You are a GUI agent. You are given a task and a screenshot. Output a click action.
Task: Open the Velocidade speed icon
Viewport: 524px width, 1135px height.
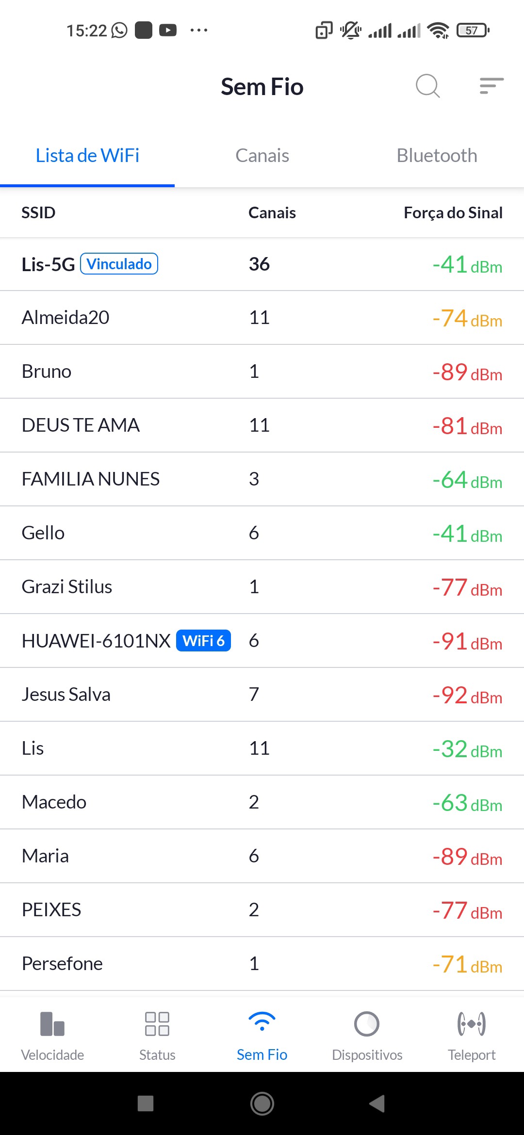pos(52,1023)
